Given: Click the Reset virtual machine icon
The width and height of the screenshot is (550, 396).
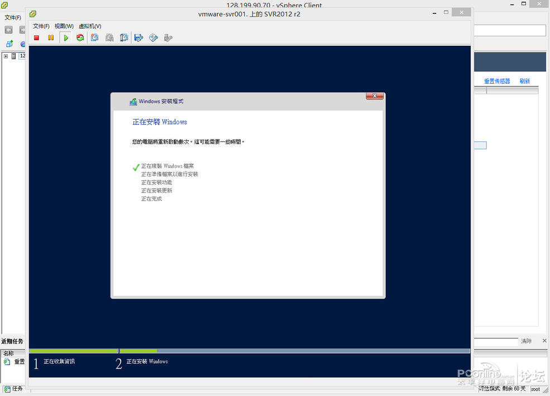Looking at the screenshot, I should click(80, 37).
